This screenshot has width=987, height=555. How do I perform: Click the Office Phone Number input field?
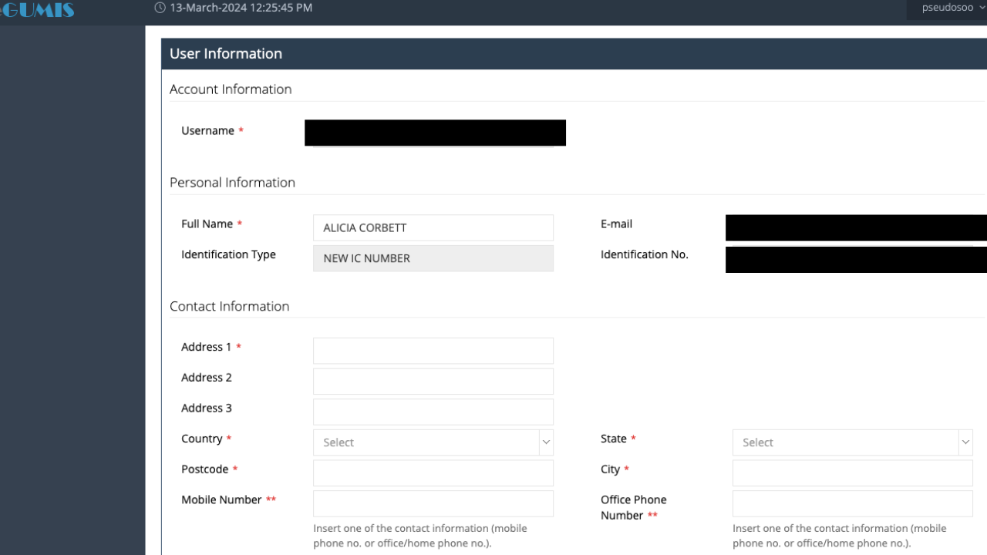tap(853, 503)
